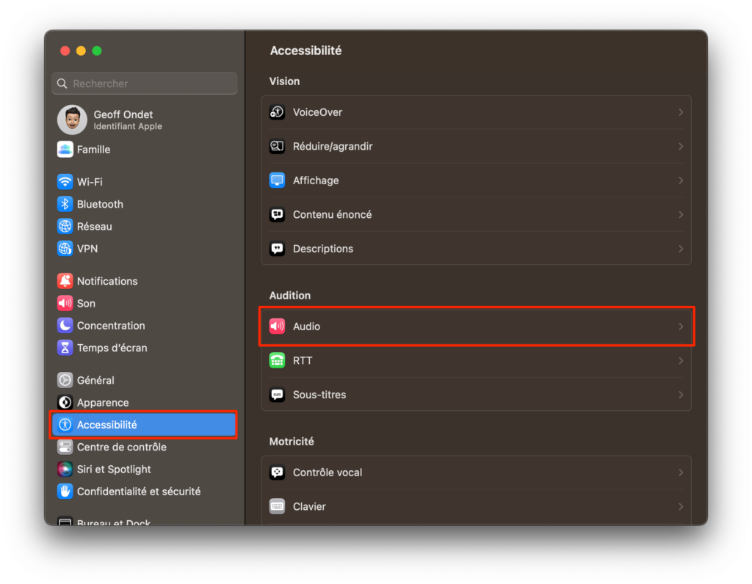Open Audio accessibility settings
Viewport: 752px width, 584px height.
point(476,326)
